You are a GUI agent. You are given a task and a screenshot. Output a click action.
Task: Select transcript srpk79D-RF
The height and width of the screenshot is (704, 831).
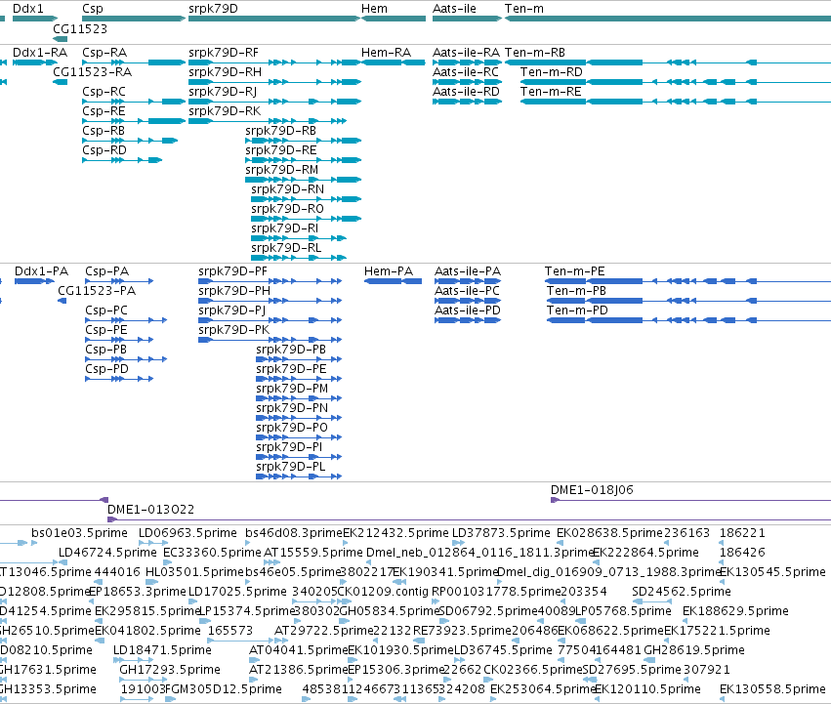tap(224, 53)
